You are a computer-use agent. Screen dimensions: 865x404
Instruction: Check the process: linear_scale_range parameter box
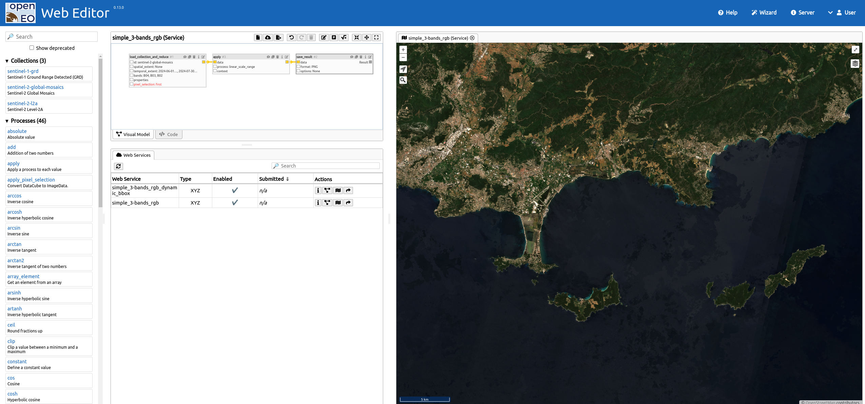coord(215,66)
